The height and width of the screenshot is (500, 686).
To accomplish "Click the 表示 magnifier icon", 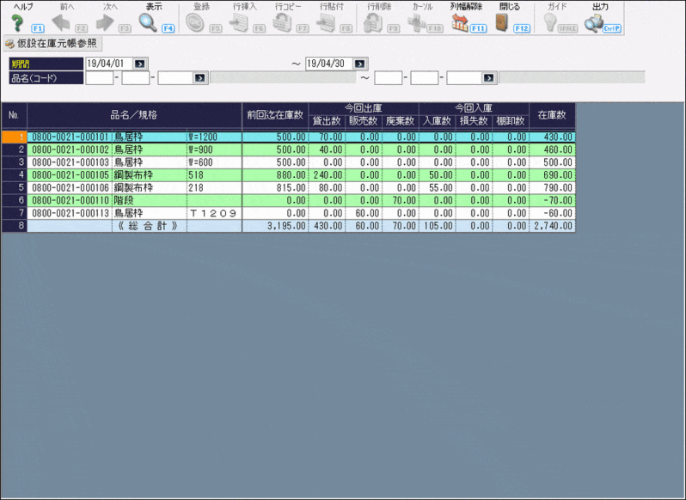I will click(148, 22).
